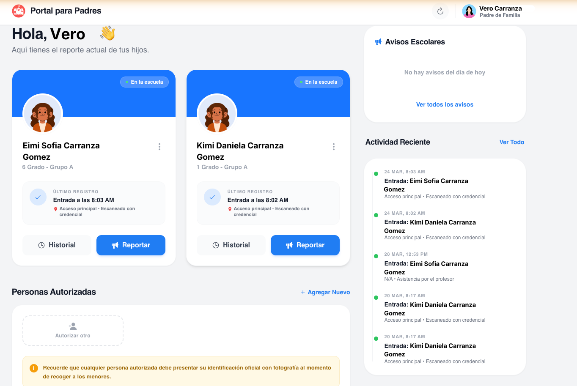The height and width of the screenshot is (386, 577).
Task: Open Ver Todo in Actividad Reciente
Action: 512,142
